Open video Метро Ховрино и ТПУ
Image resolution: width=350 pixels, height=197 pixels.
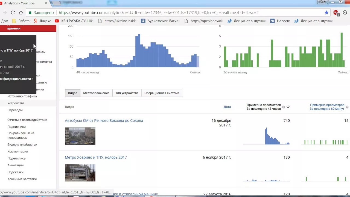tap(96, 157)
